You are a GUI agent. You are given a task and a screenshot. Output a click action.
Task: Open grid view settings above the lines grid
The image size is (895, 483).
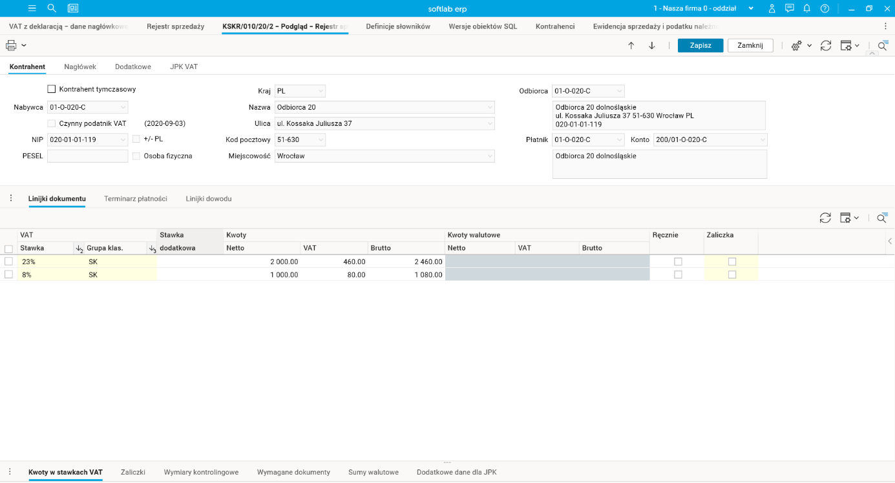pyautogui.click(x=846, y=218)
